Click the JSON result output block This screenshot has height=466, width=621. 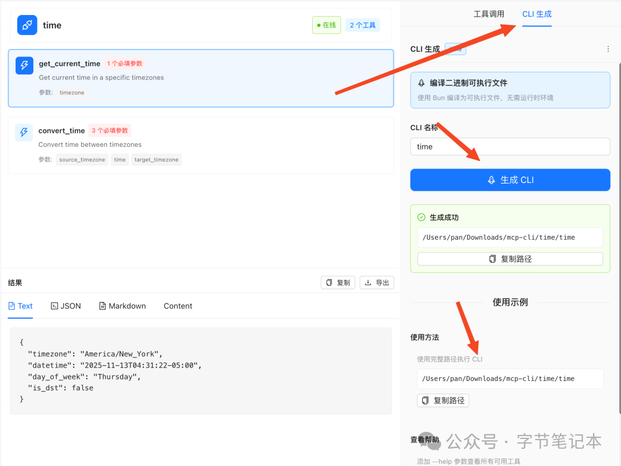[x=201, y=371]
